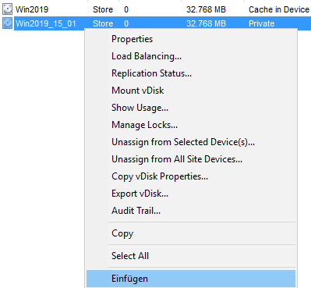The height and width of the screenshot is (288, 311).
Task: Click the highlighted Einfügen menu entry
Action: [191, 279]
